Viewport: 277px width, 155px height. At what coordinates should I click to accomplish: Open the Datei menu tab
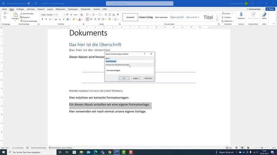[x=4, y=9]
